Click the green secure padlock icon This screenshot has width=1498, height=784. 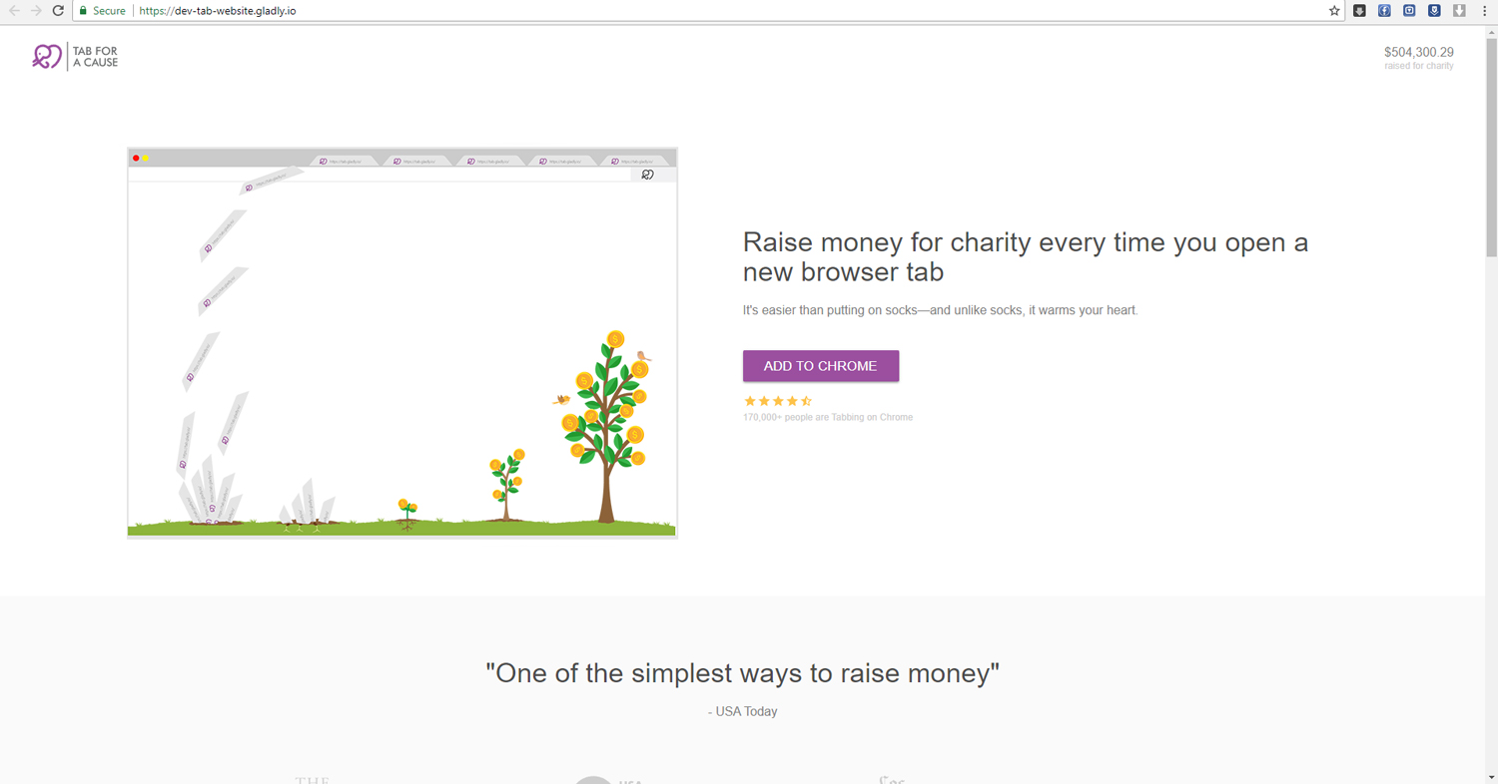click(84, 11)
